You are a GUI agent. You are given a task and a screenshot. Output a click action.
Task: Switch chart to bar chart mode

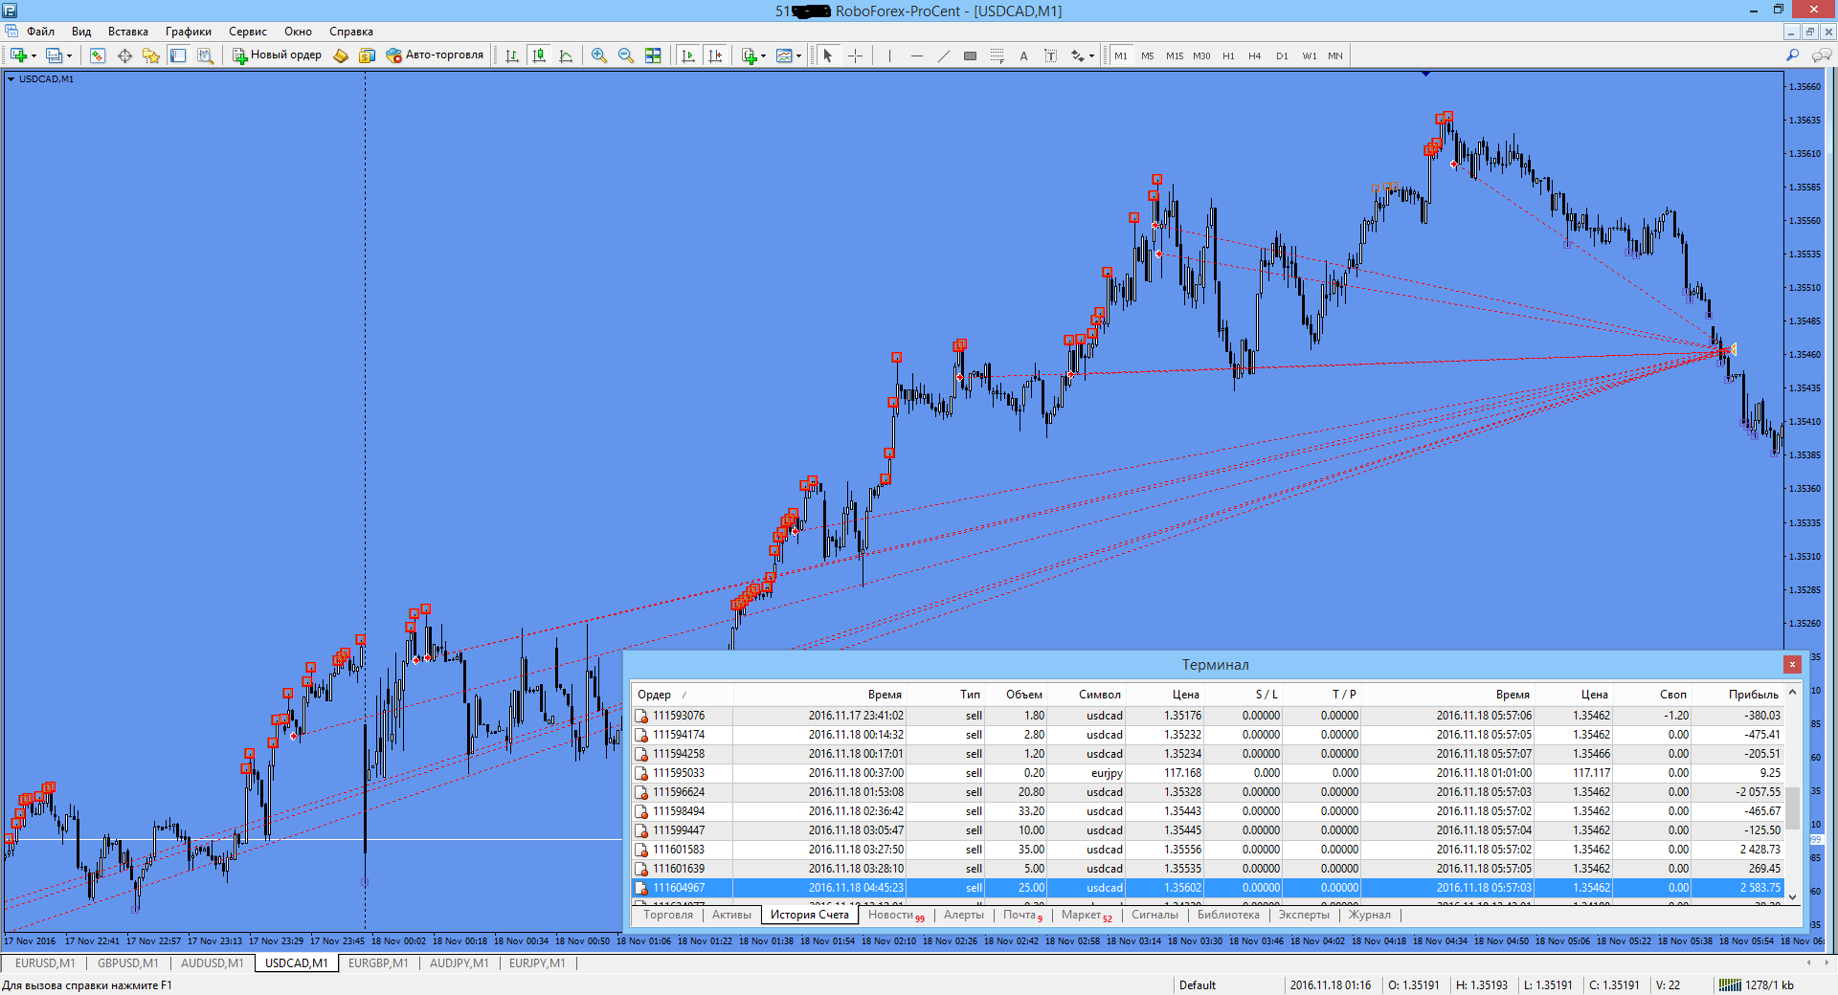(x=512, y=55)
